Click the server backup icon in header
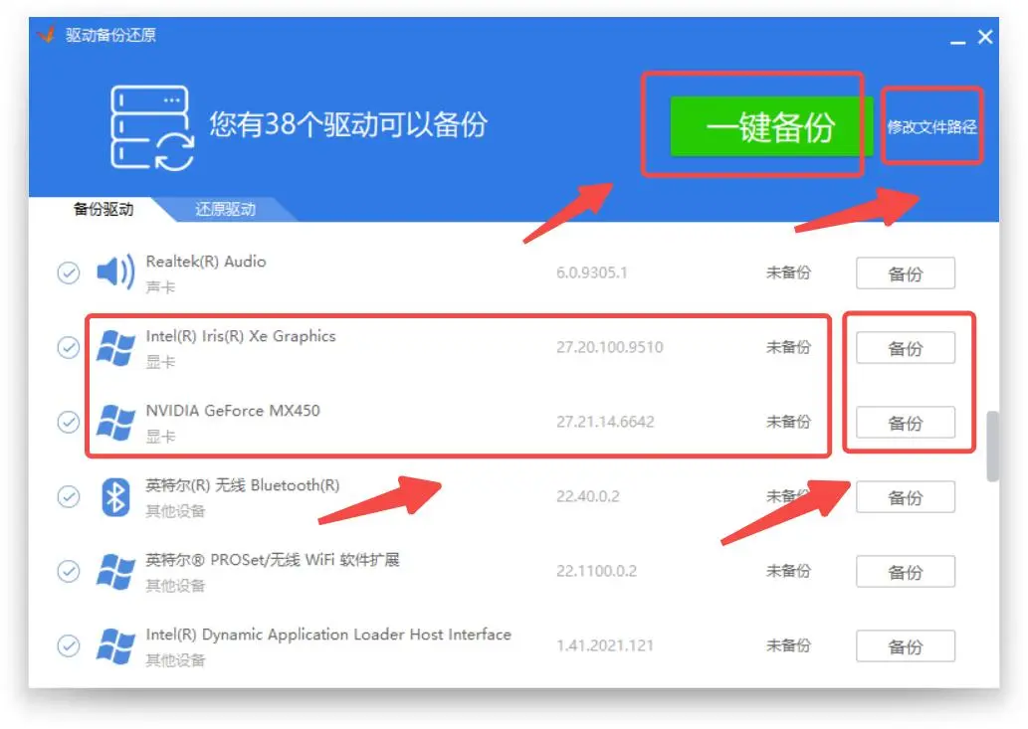 tap(151, 128)
